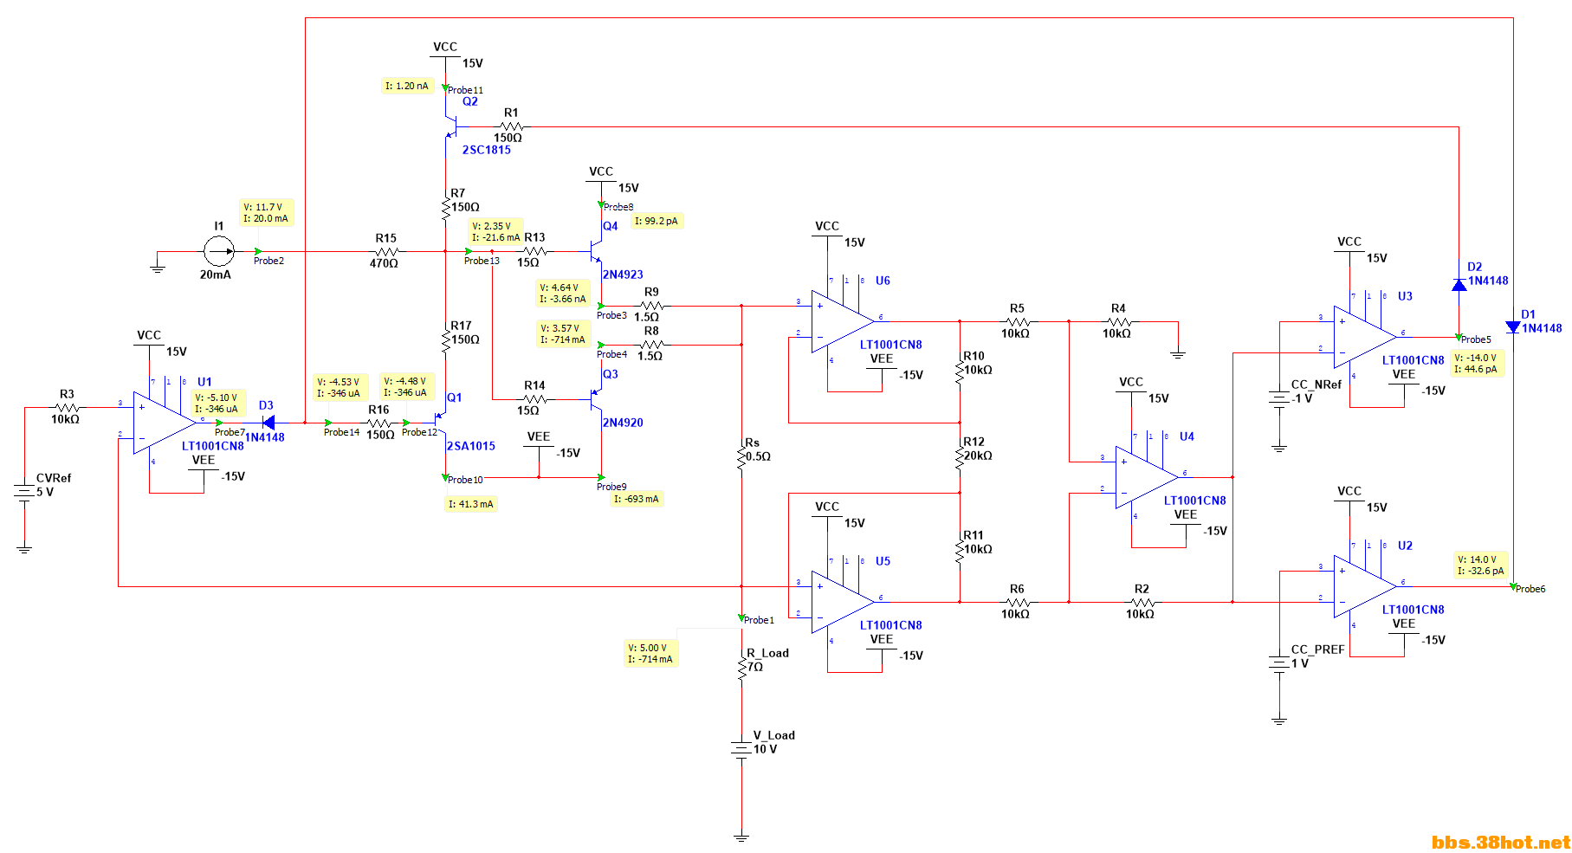Click the 2SA1015 label for Q1
Screen dimensions: 1572x853
(x=471, y=446)
